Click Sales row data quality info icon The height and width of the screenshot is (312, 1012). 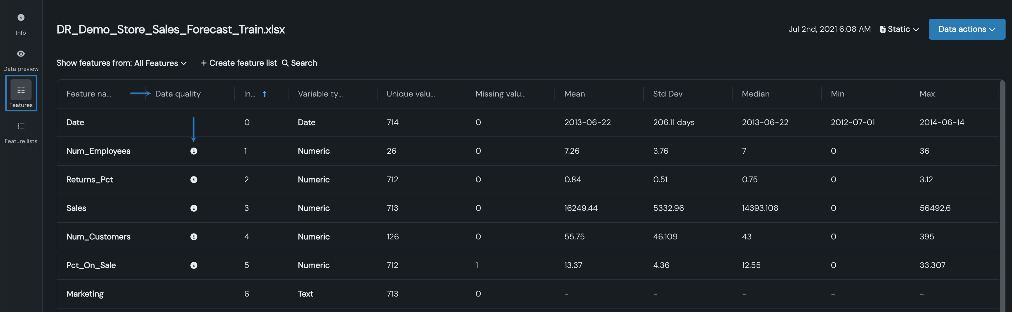pyautogui.click(x=194, y=208)
